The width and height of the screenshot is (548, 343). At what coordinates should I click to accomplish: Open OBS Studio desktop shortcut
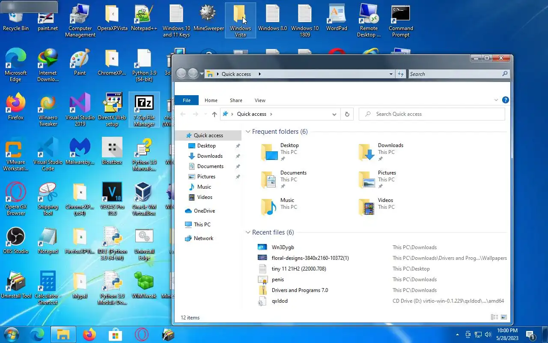tap(16, 241)
